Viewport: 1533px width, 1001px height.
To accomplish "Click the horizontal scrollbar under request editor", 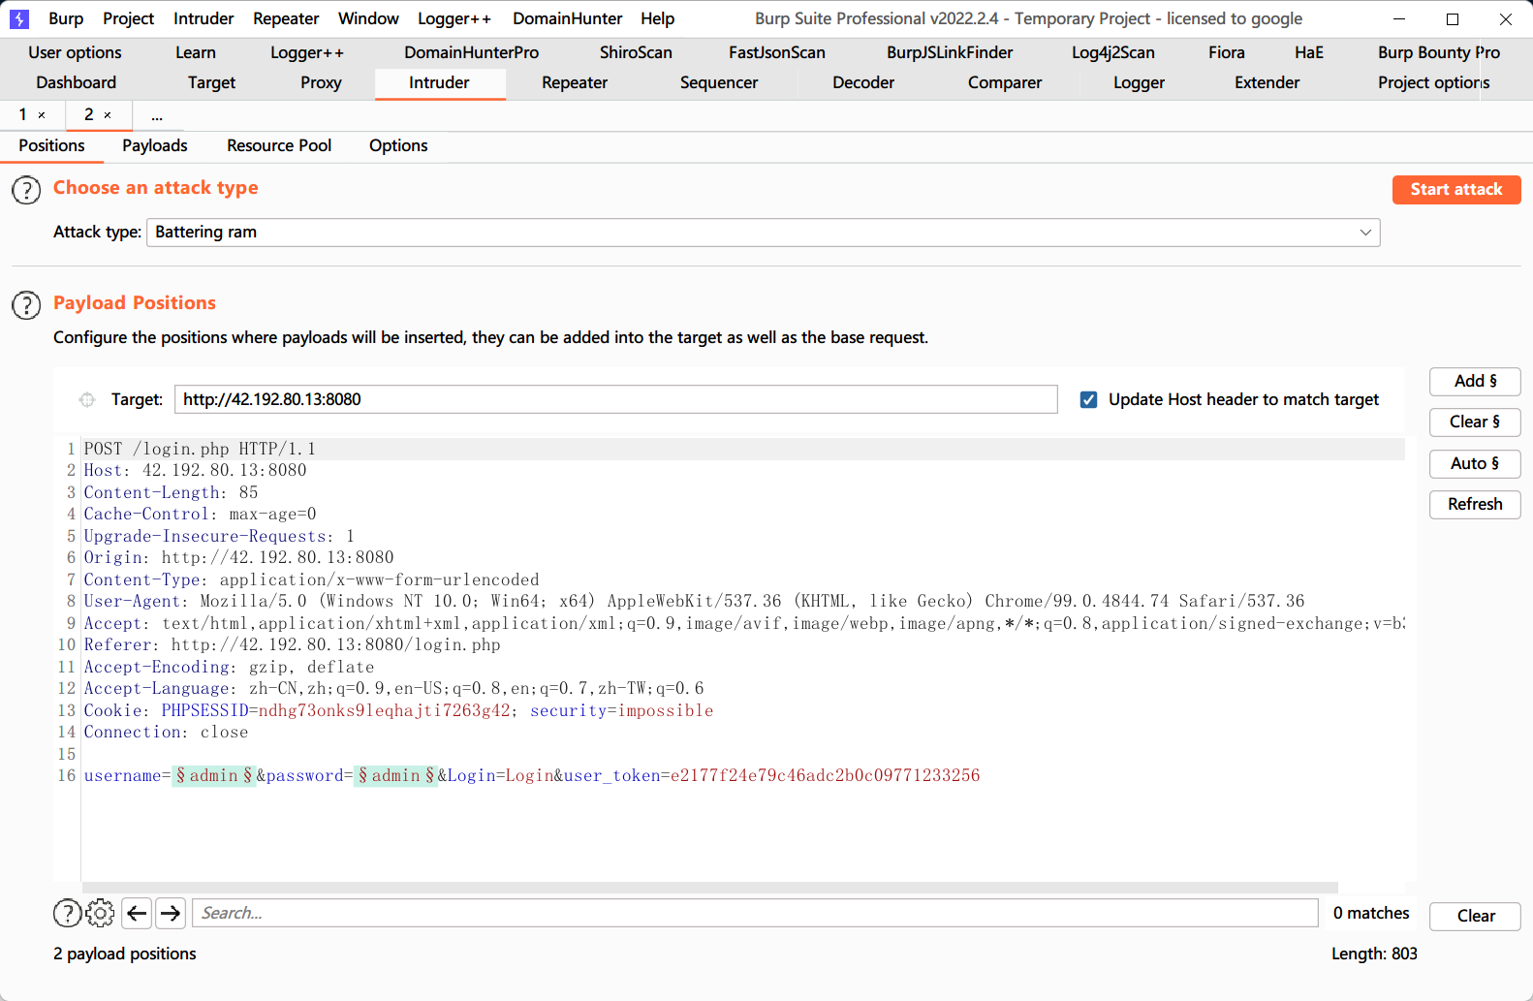I will pyautogui.click(x=709, y=888).
